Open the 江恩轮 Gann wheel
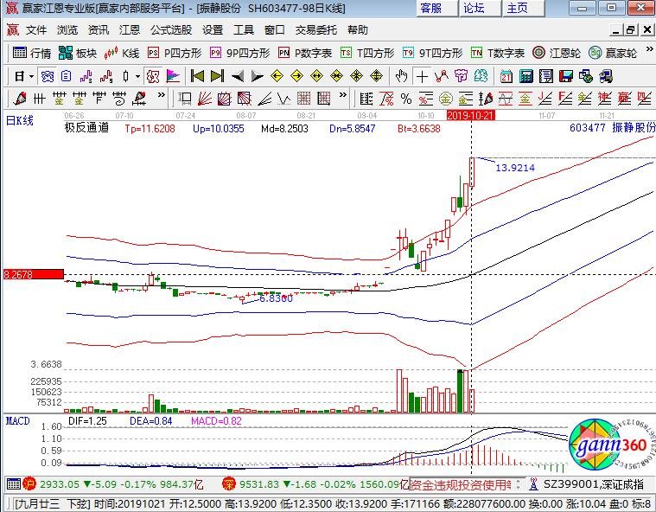The width and height of the screenshot is (656, 512). [557, 53]
